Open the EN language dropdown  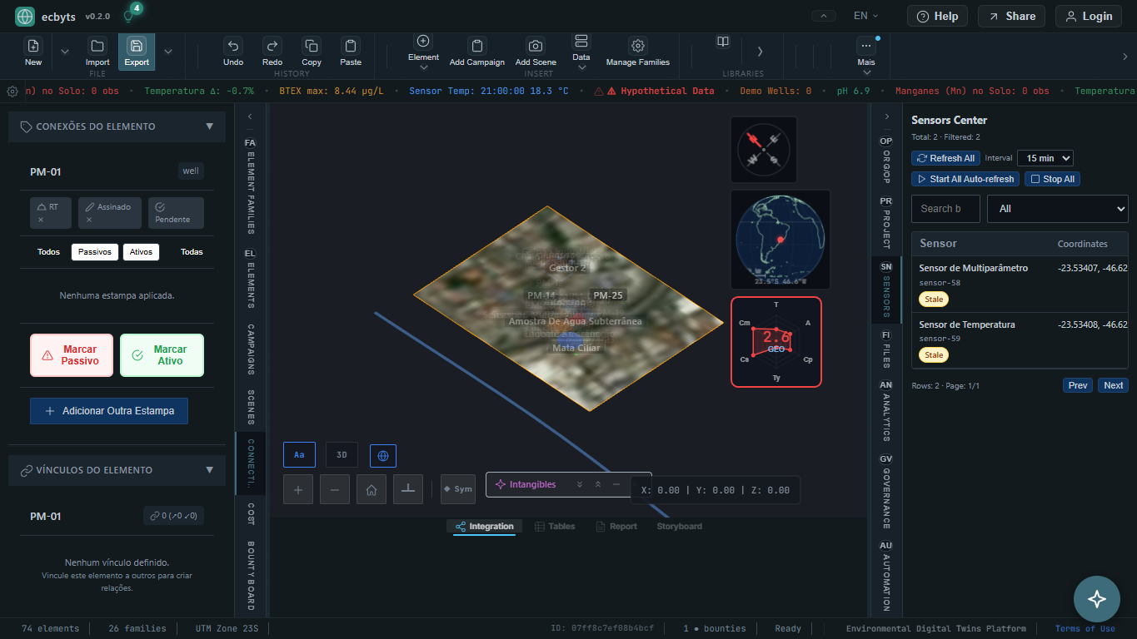(x=866, y=16)
